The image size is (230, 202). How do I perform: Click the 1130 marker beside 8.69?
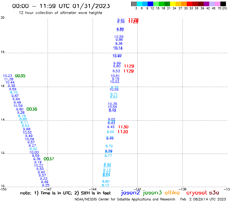(123, 132)
